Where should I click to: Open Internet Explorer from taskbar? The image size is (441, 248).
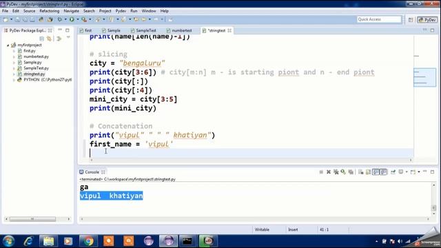(28, 241)
